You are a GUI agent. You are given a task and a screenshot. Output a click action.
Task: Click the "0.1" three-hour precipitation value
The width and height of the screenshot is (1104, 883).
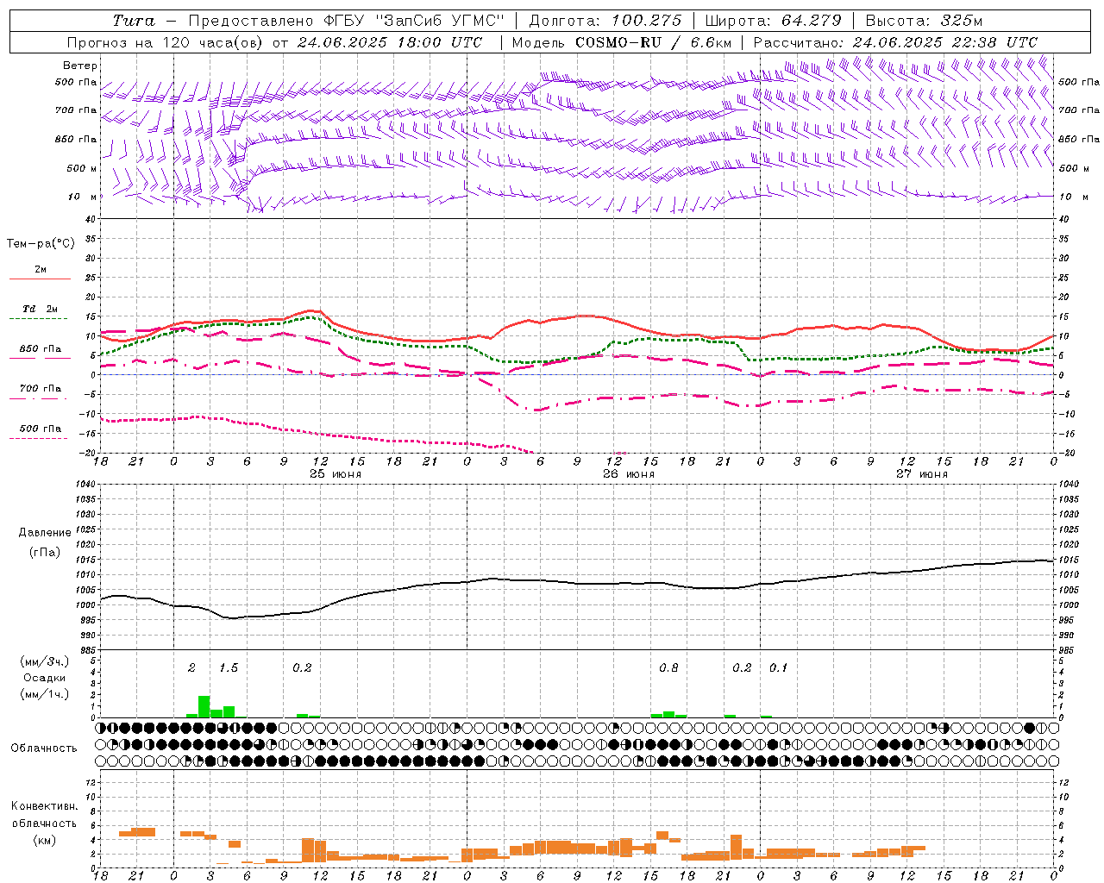778,668
